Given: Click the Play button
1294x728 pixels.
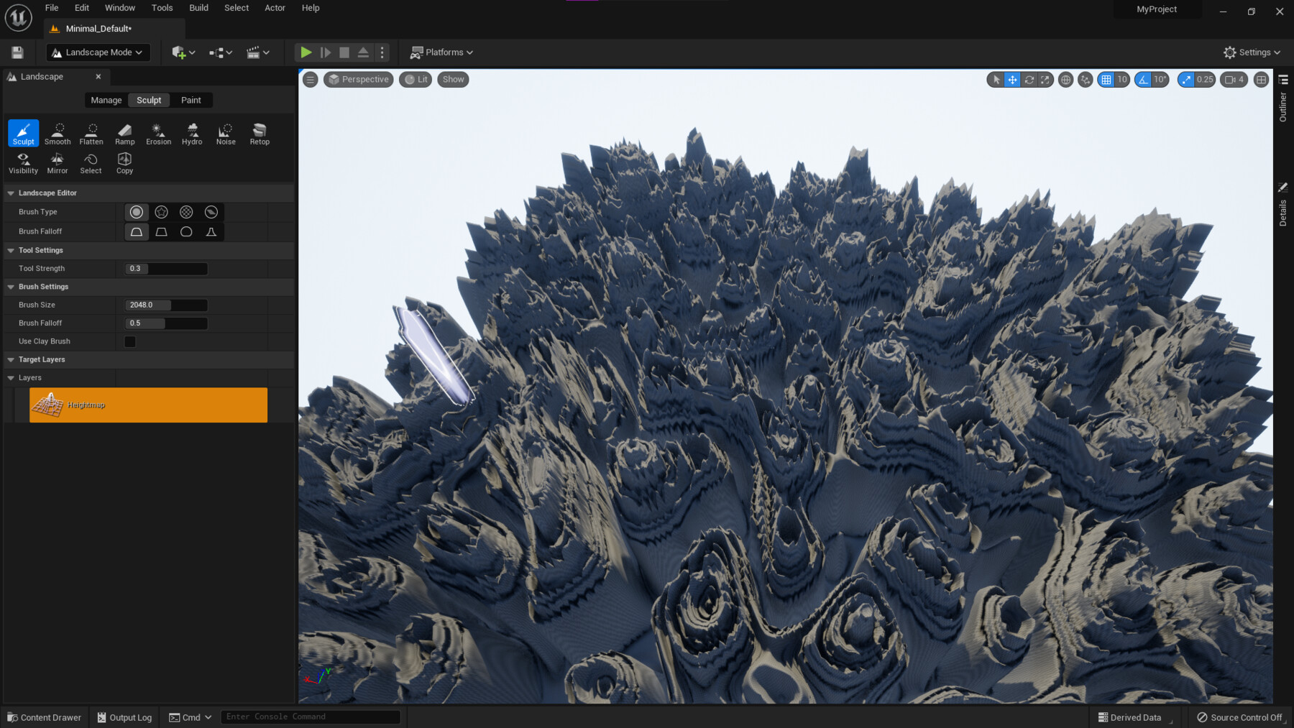Looking at the screenshot, I should [x=306, y=52].
